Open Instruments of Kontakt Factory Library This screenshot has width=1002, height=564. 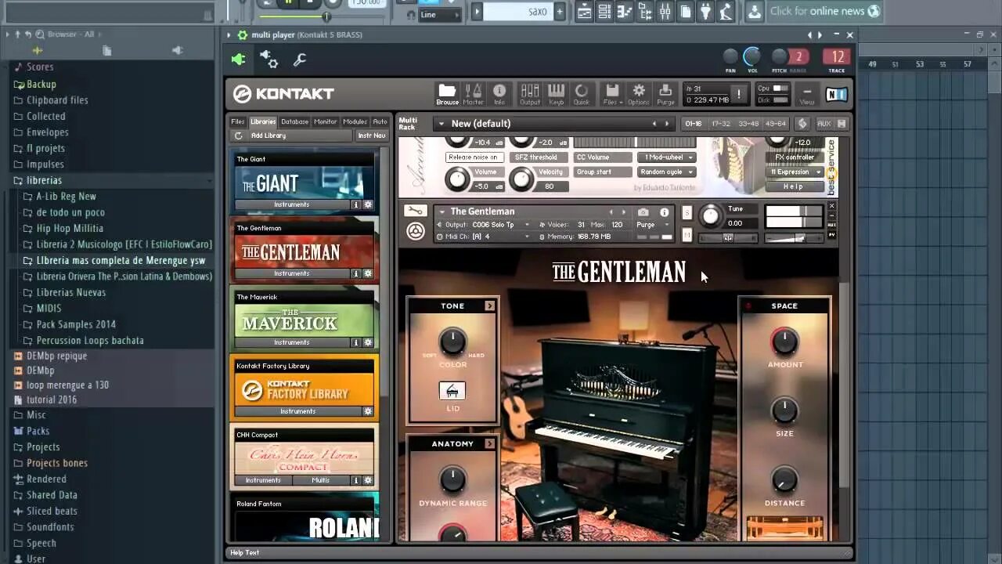[x=298, y=411]
